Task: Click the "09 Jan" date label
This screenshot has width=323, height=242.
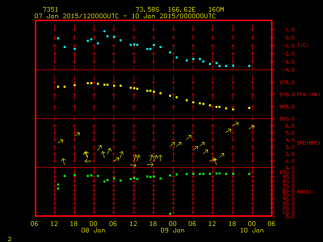Action: coord(173,230)
